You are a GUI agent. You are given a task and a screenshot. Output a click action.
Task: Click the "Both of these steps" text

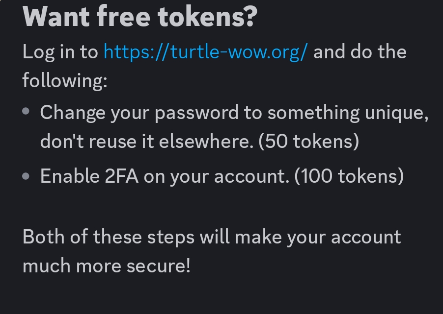coord(109,237)
